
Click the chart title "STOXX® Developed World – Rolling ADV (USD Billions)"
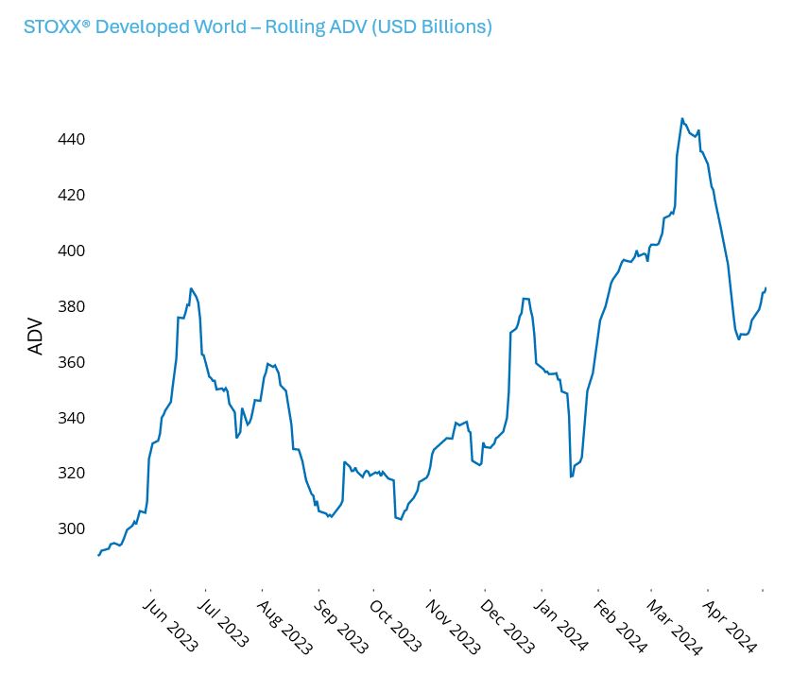(258, 26)
